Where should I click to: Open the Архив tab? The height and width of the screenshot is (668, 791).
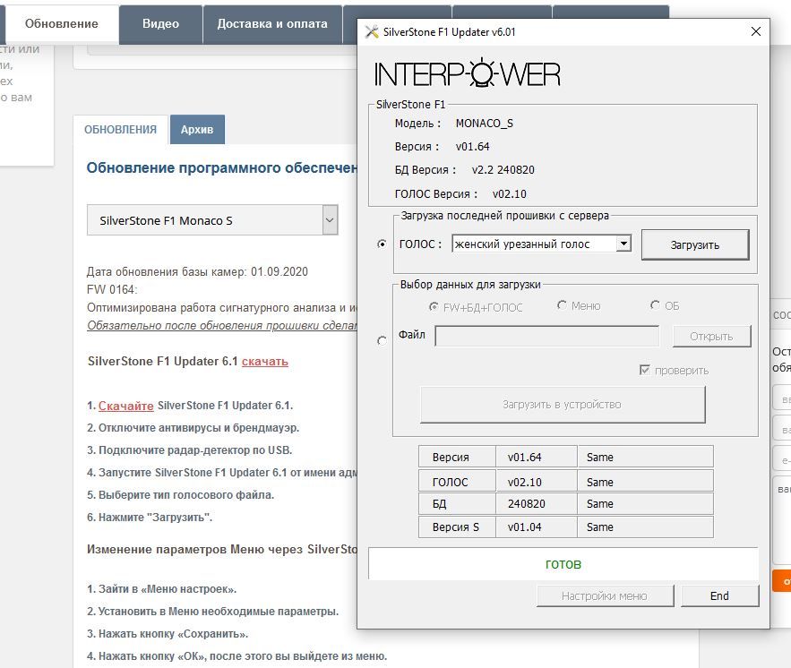click(197, 130)
